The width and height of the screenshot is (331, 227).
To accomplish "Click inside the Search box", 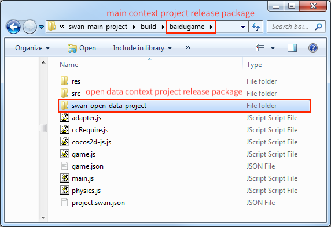I will [290, 27].
